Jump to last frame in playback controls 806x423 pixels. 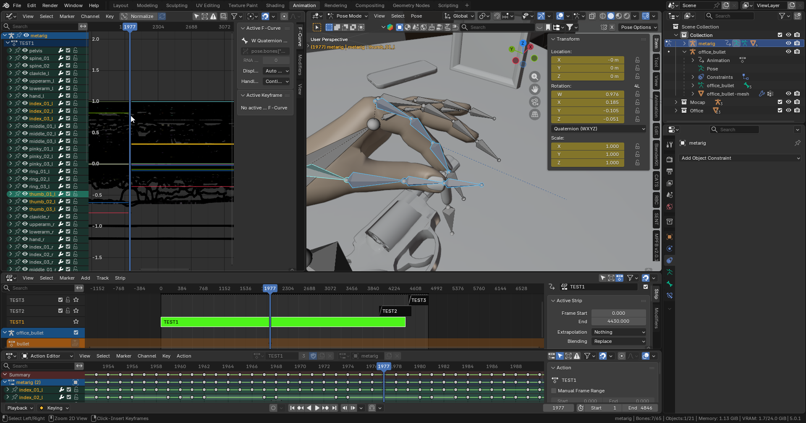[x=334, y=408]
